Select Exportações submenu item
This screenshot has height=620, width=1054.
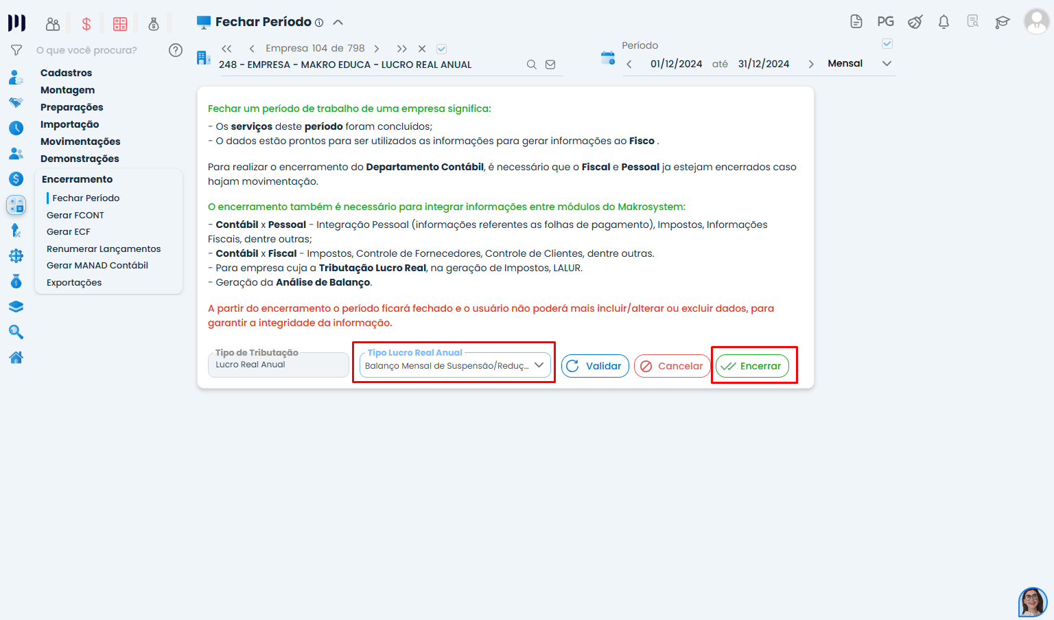pyautogui.click(x=74, y=282)
